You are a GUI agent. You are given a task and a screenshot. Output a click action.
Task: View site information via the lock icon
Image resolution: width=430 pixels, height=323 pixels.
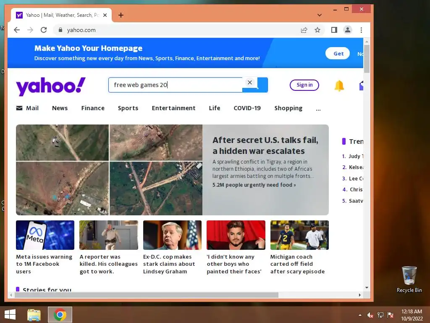click(x=60, y=30)
